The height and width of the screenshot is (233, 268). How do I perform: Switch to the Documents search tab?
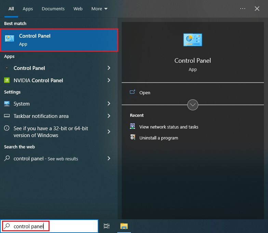pos(53,9)
